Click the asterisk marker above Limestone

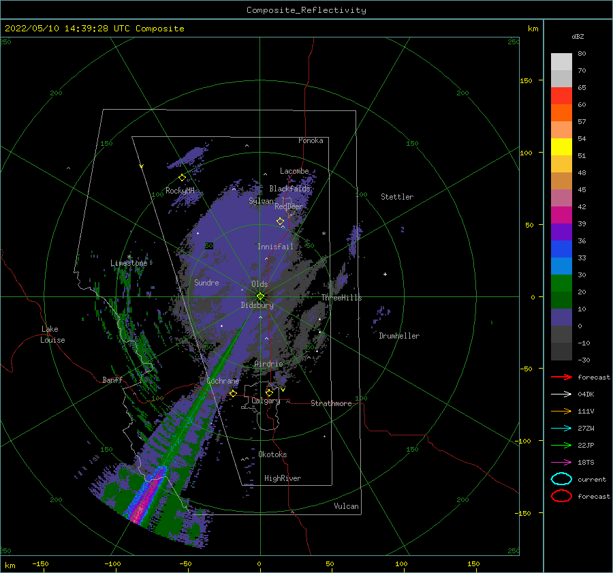[129, 257]
